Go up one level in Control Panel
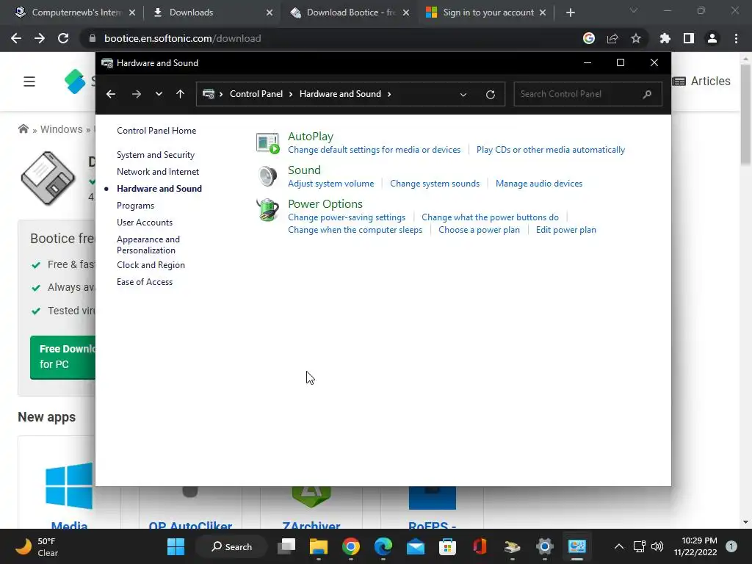The height and width of the screenshot is (564, 752). tap(181, 94)
